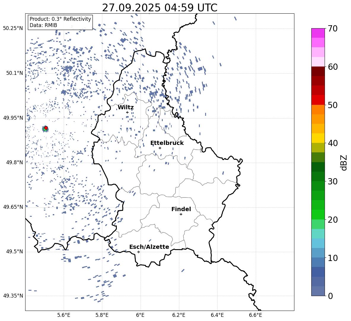351x321 pixels.
Task: Click the cross marker under Ettelbruck
Action: 160,148
